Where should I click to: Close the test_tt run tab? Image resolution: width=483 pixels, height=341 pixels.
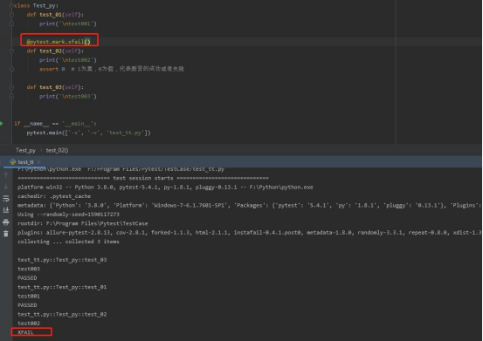[x=38, y=162]
